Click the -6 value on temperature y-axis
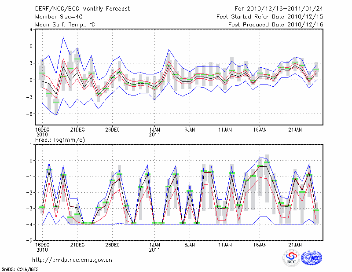 pyautogui.click(x=30, y=114)
